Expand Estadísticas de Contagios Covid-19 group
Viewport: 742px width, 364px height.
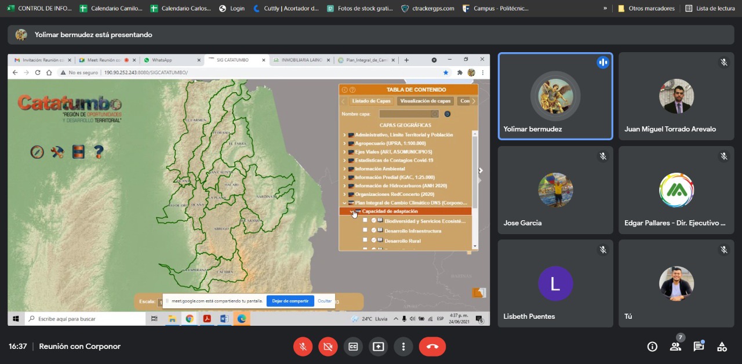(x=344, y=161)
